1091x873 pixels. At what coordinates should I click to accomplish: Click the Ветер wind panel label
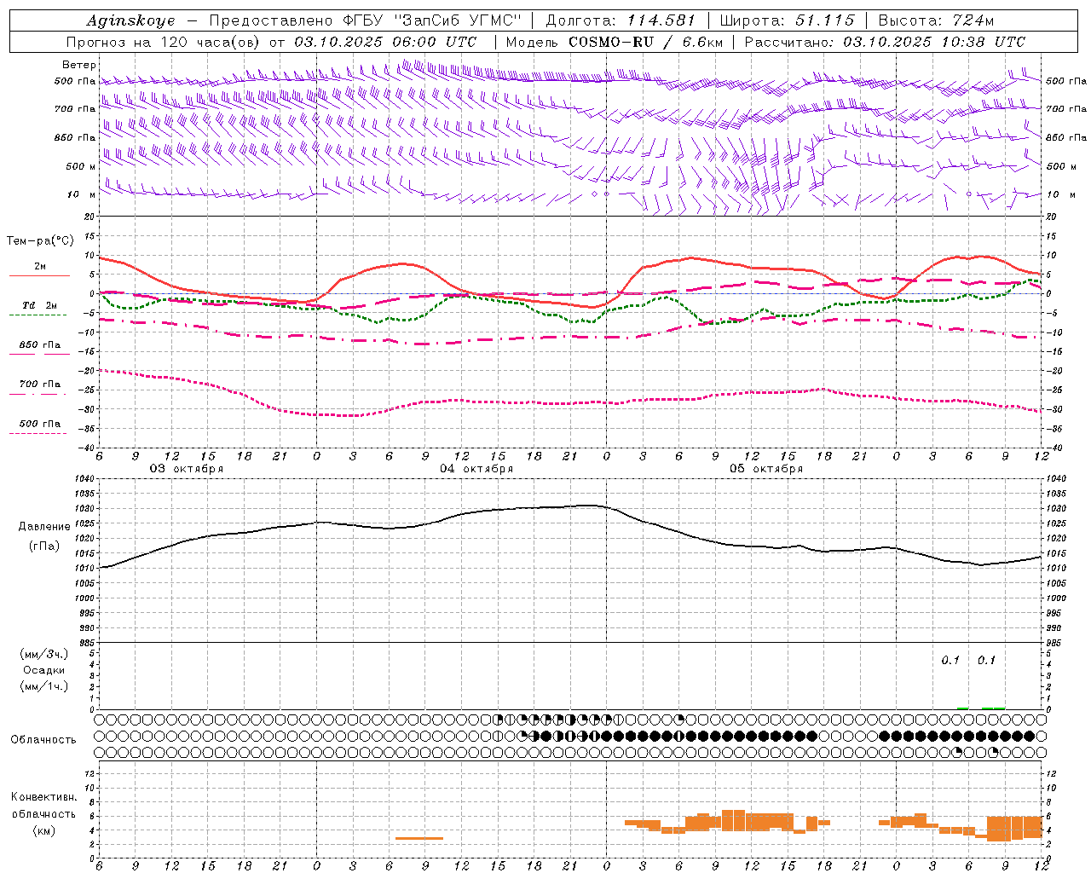[79, 65]
